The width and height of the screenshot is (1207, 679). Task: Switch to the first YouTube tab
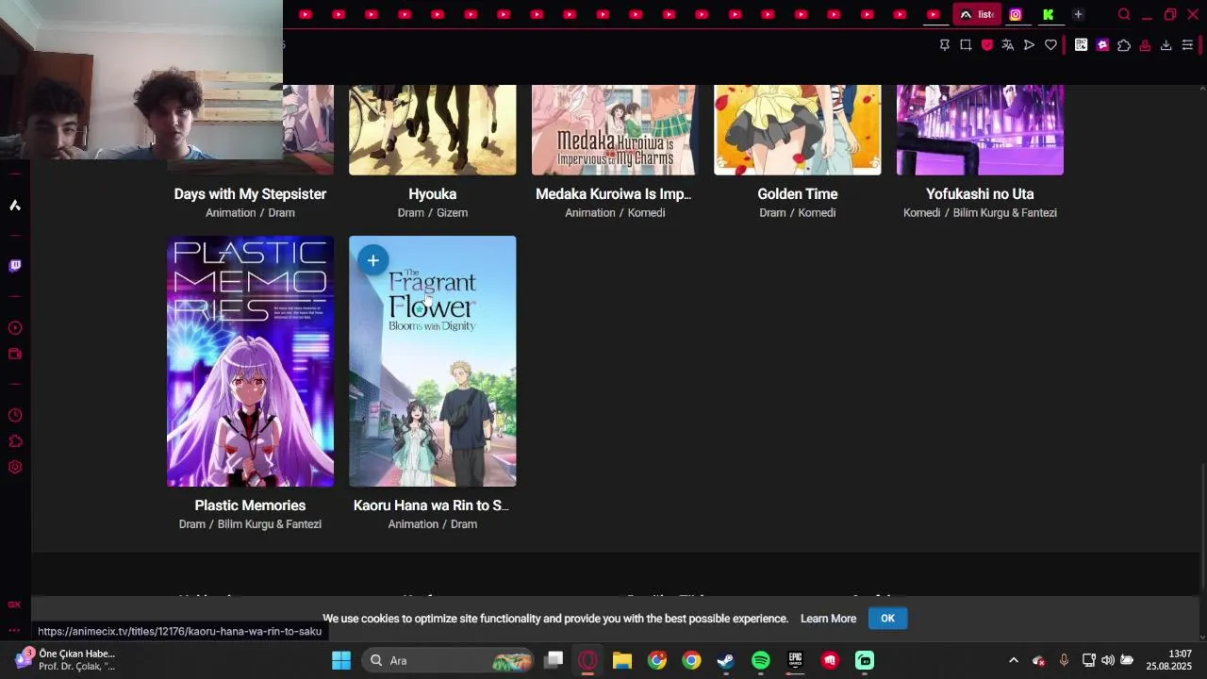click(306, 14)
